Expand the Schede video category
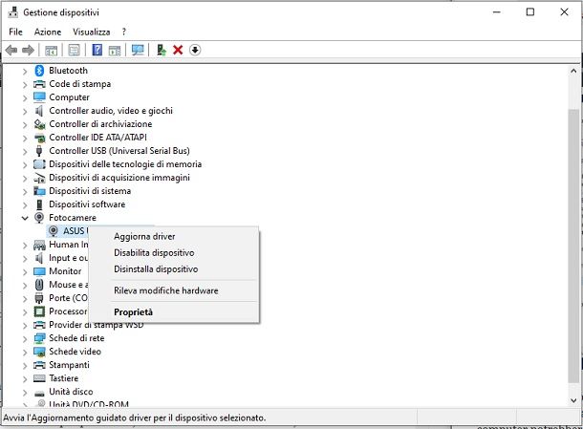This screenshot has height=429, width=583. coord(25,352)
